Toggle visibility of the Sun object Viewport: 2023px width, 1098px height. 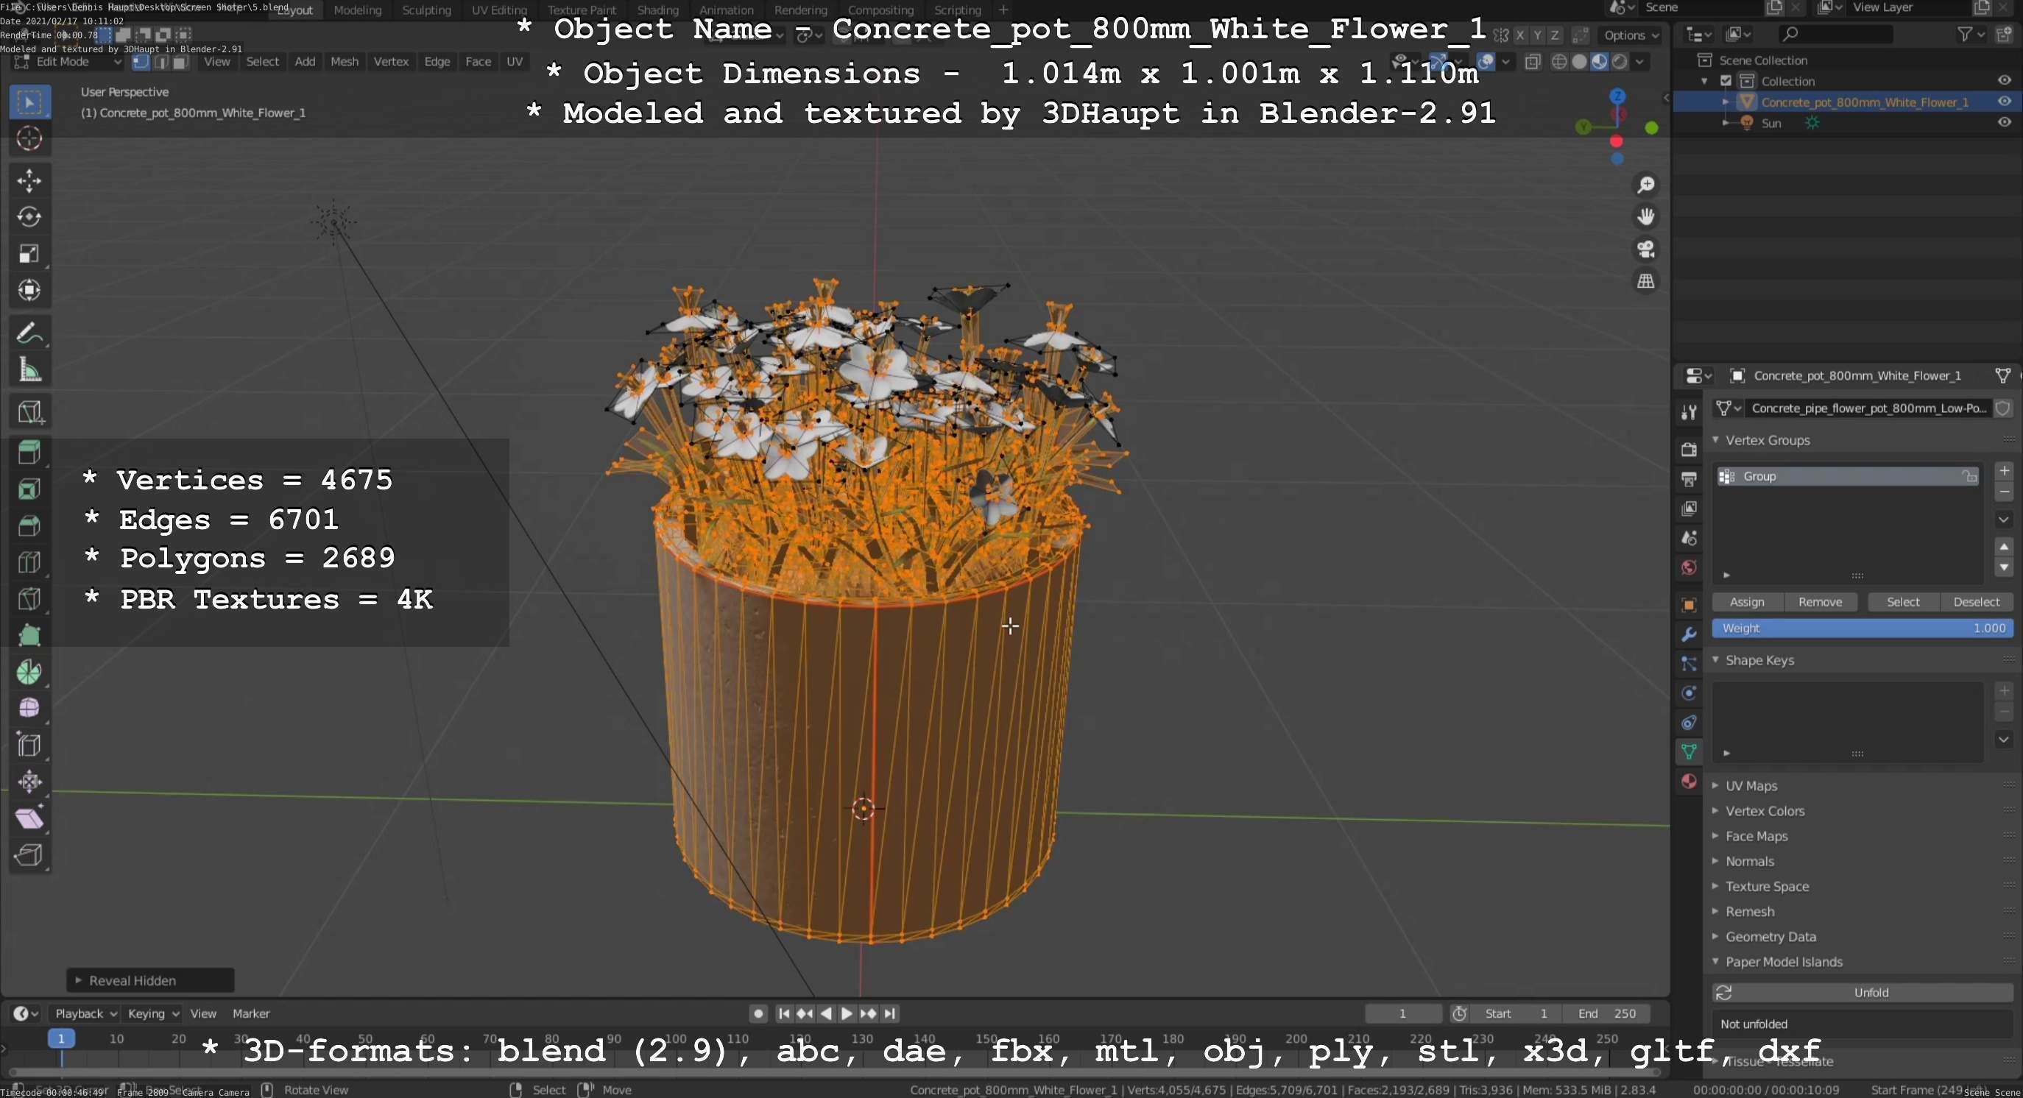click(2005, 122)
